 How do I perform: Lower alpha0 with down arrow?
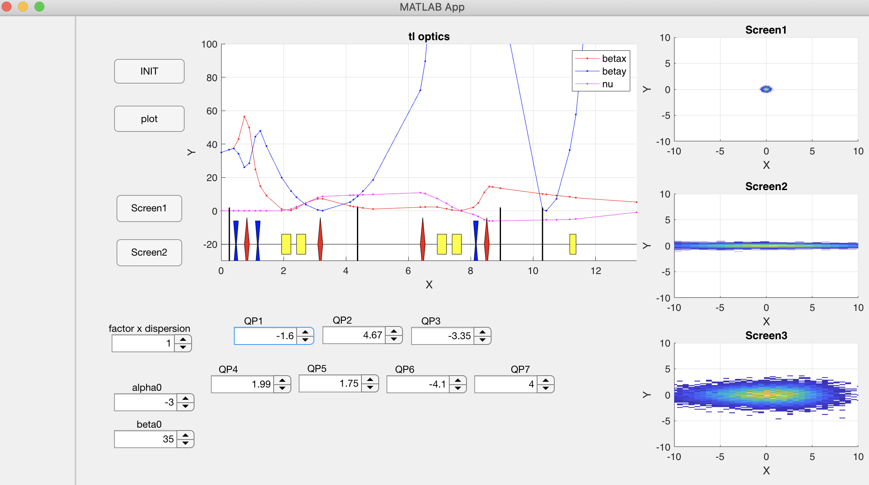(x=185, y=406)
